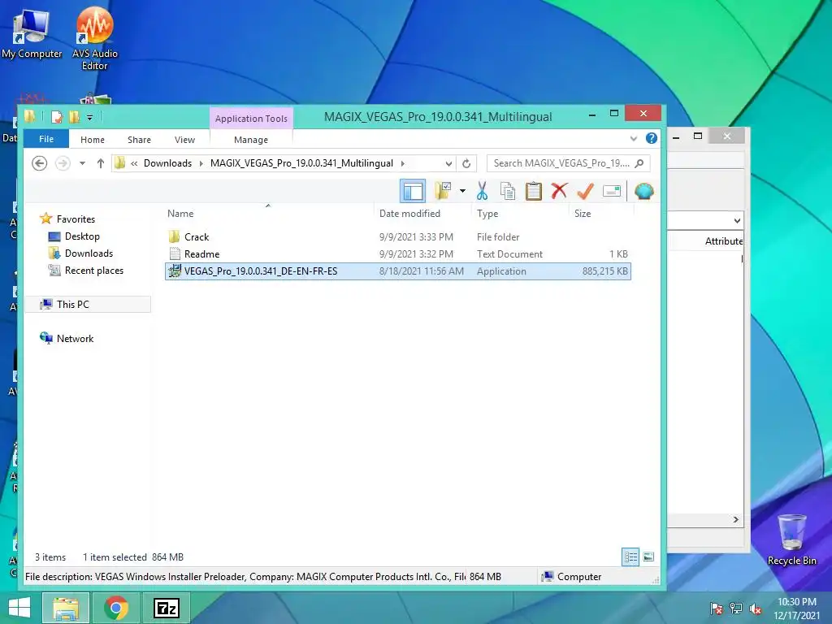Click Downloads in the address breadcrumb
The image size is (832, 624).
click(167, 163)
